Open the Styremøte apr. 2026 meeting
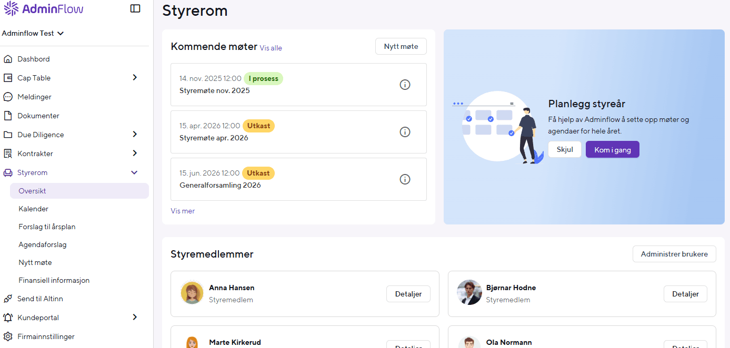The image size is (730, 348). click(298, 132)
